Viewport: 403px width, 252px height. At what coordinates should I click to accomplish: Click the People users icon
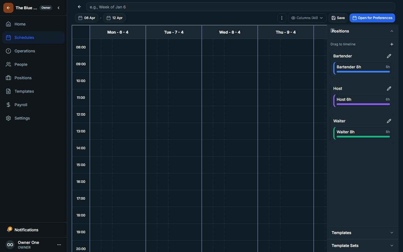8,64
